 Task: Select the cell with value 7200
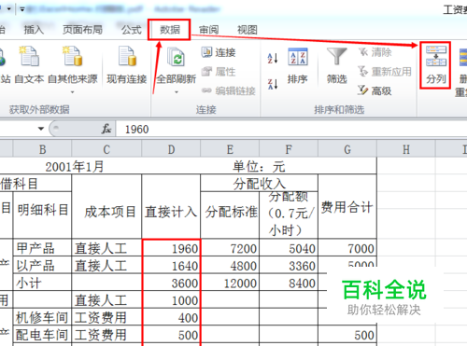[x=230, y=248]
